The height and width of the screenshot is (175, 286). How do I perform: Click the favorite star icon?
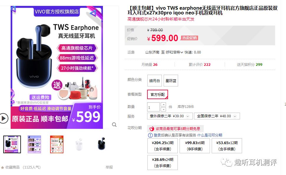tap(2, 167)
